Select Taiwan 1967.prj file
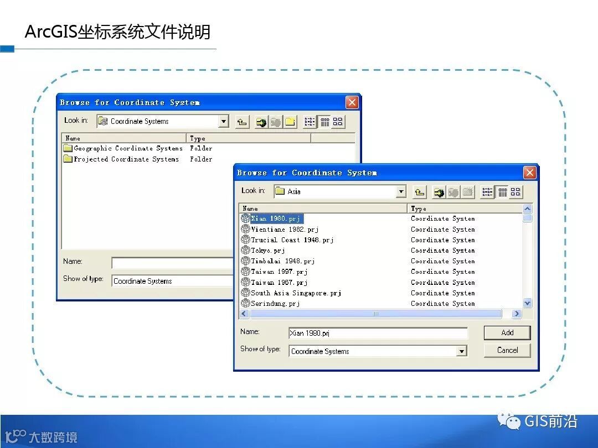 coord(279,282)
